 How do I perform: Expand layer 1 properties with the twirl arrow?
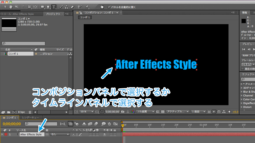(2, 134)
